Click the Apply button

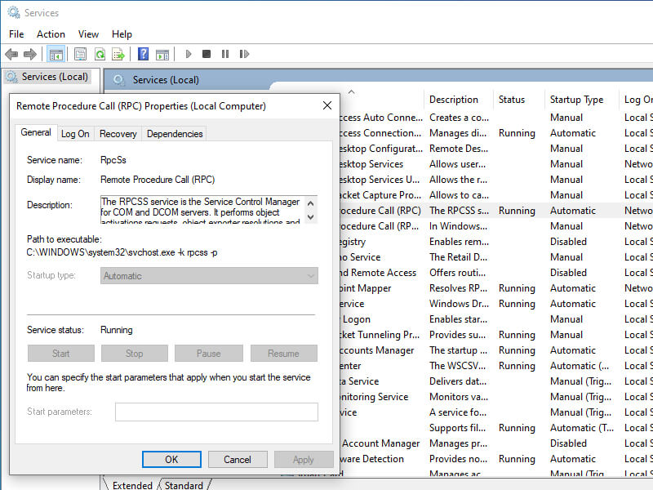pyautogui.click(x=303, y=460)
